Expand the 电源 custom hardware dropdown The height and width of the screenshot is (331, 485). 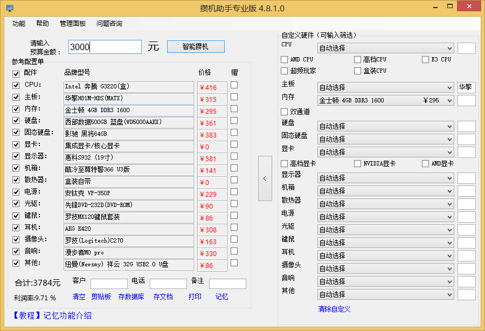[x=386, y=217]
